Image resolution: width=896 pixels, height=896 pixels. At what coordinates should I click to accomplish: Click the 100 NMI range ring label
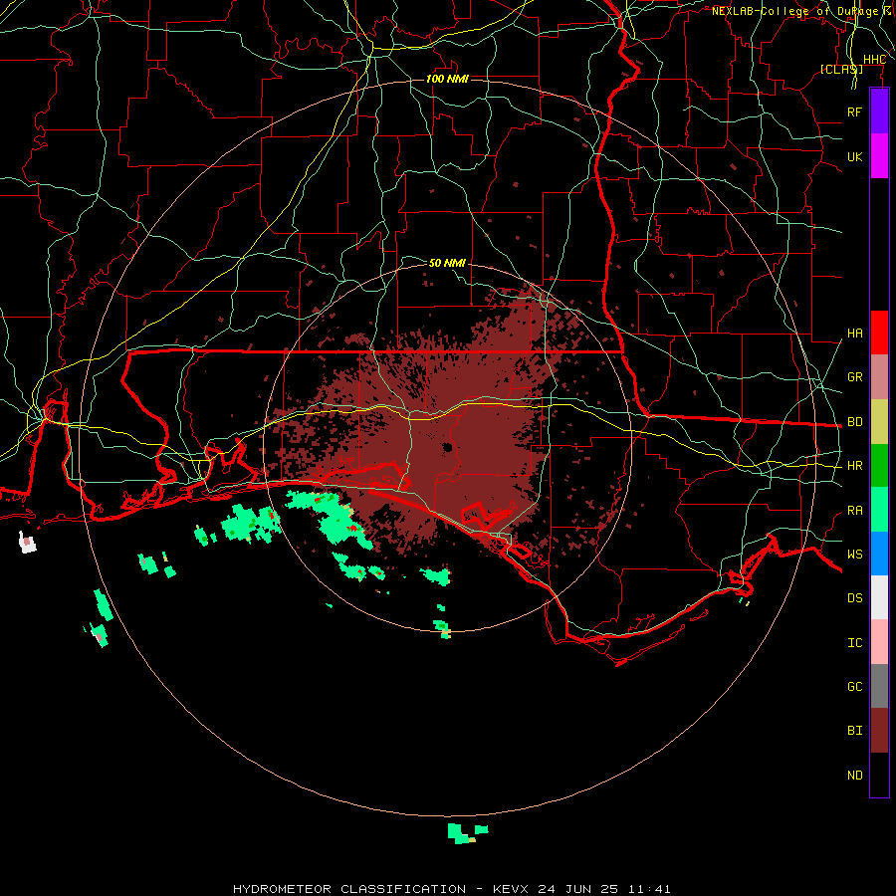click(447, 79)
